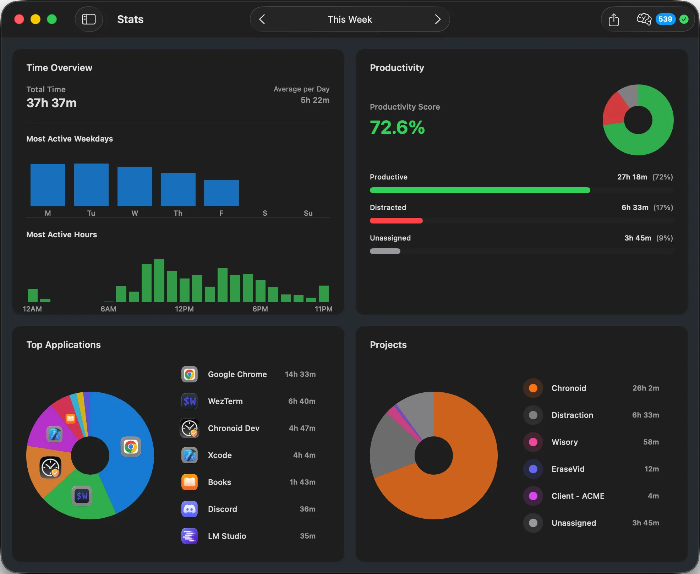Click the green Productive progress bar

480,190
